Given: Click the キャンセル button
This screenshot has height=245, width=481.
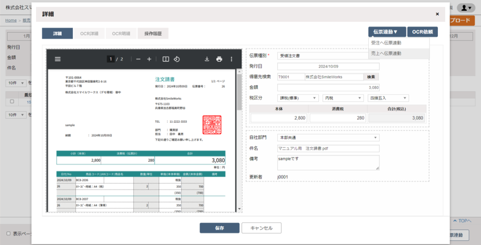Looking at the screenshot, I should click(261, 228).
